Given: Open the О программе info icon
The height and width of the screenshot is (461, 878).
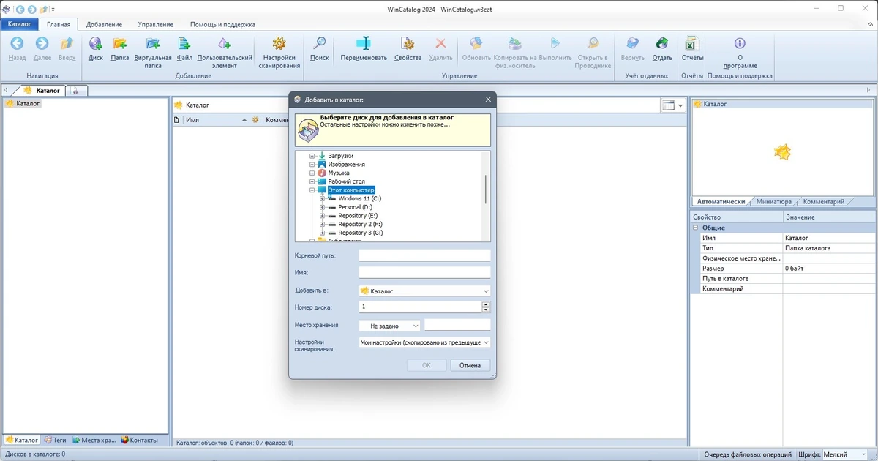Looking at the screenshot, I should click(740, 52).
